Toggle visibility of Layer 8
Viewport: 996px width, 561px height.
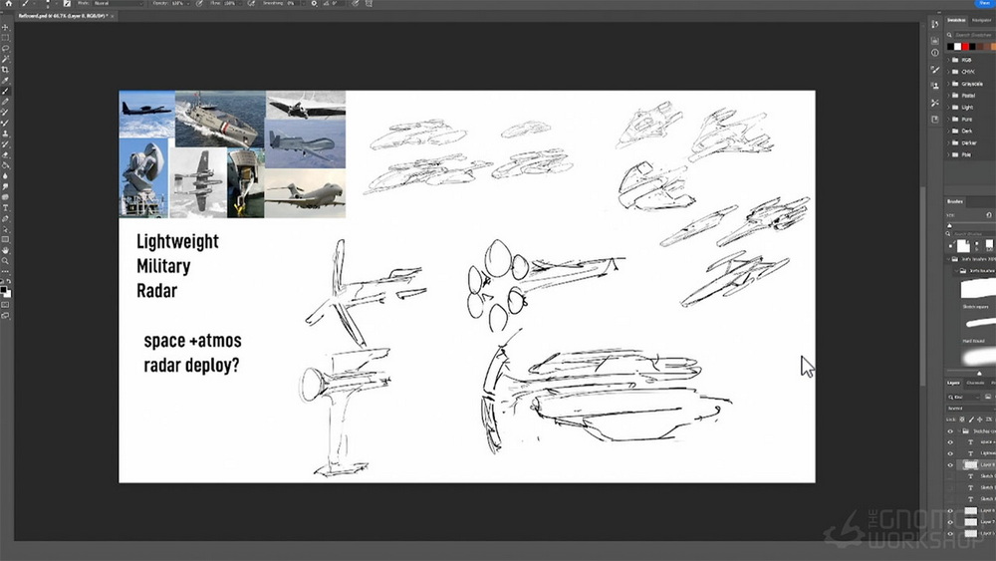tap(950, 465)
